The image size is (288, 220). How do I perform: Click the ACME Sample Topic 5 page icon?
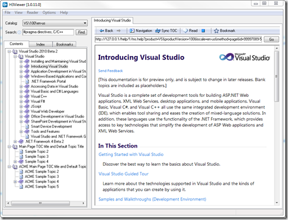[21, 186]
